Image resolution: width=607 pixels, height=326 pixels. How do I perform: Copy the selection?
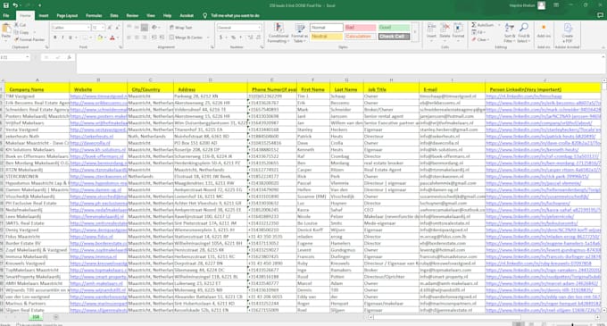tap(21, 32)
